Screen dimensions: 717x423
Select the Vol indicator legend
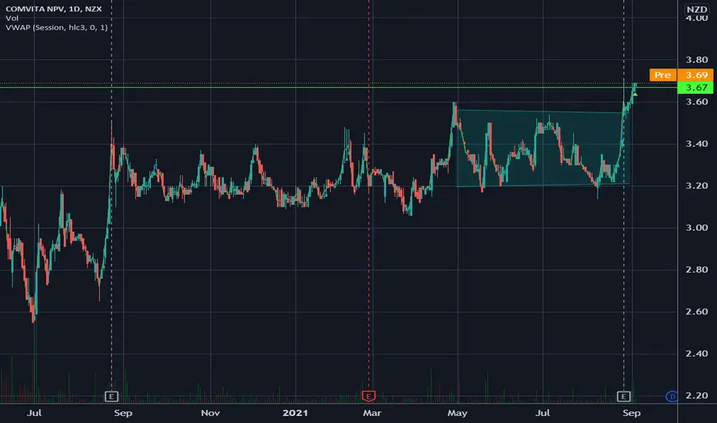click(12, 18)
